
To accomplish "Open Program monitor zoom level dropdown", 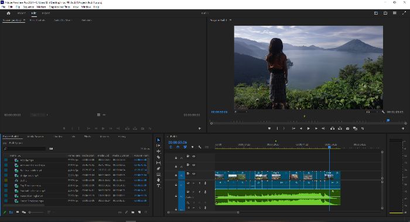I will pos(241,112).
